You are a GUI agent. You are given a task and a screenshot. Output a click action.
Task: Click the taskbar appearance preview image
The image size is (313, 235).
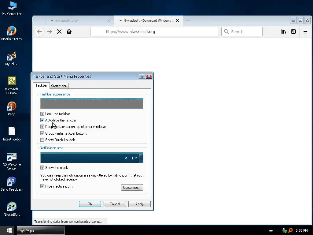(x=92, y=103)
